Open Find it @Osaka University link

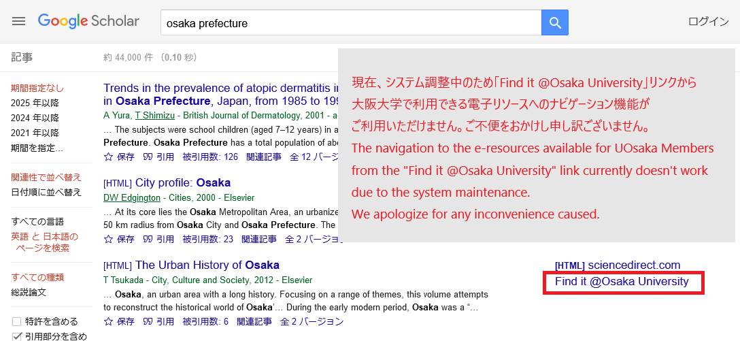tap(622, 282)
